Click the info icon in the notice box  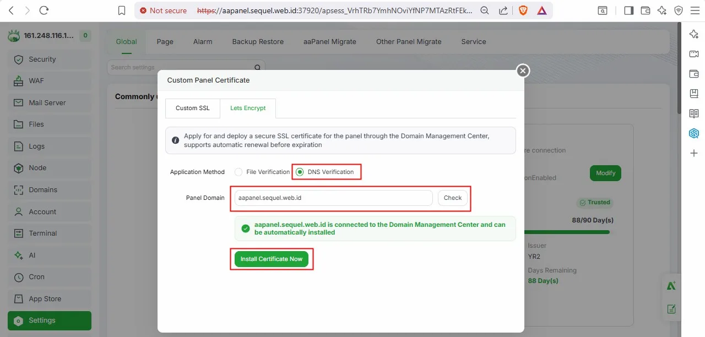175,140
